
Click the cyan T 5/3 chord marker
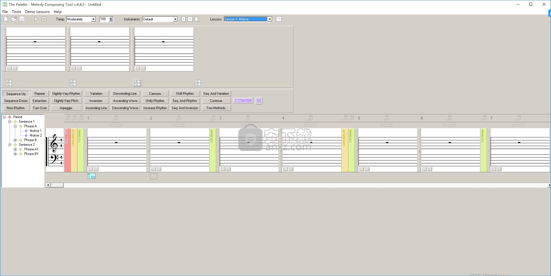click(x=91, y=176)
